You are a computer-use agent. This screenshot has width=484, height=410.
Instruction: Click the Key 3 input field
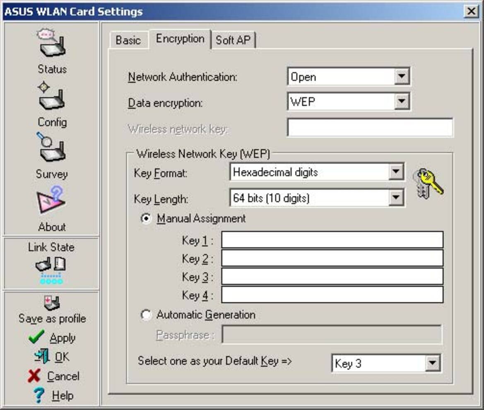332,276
